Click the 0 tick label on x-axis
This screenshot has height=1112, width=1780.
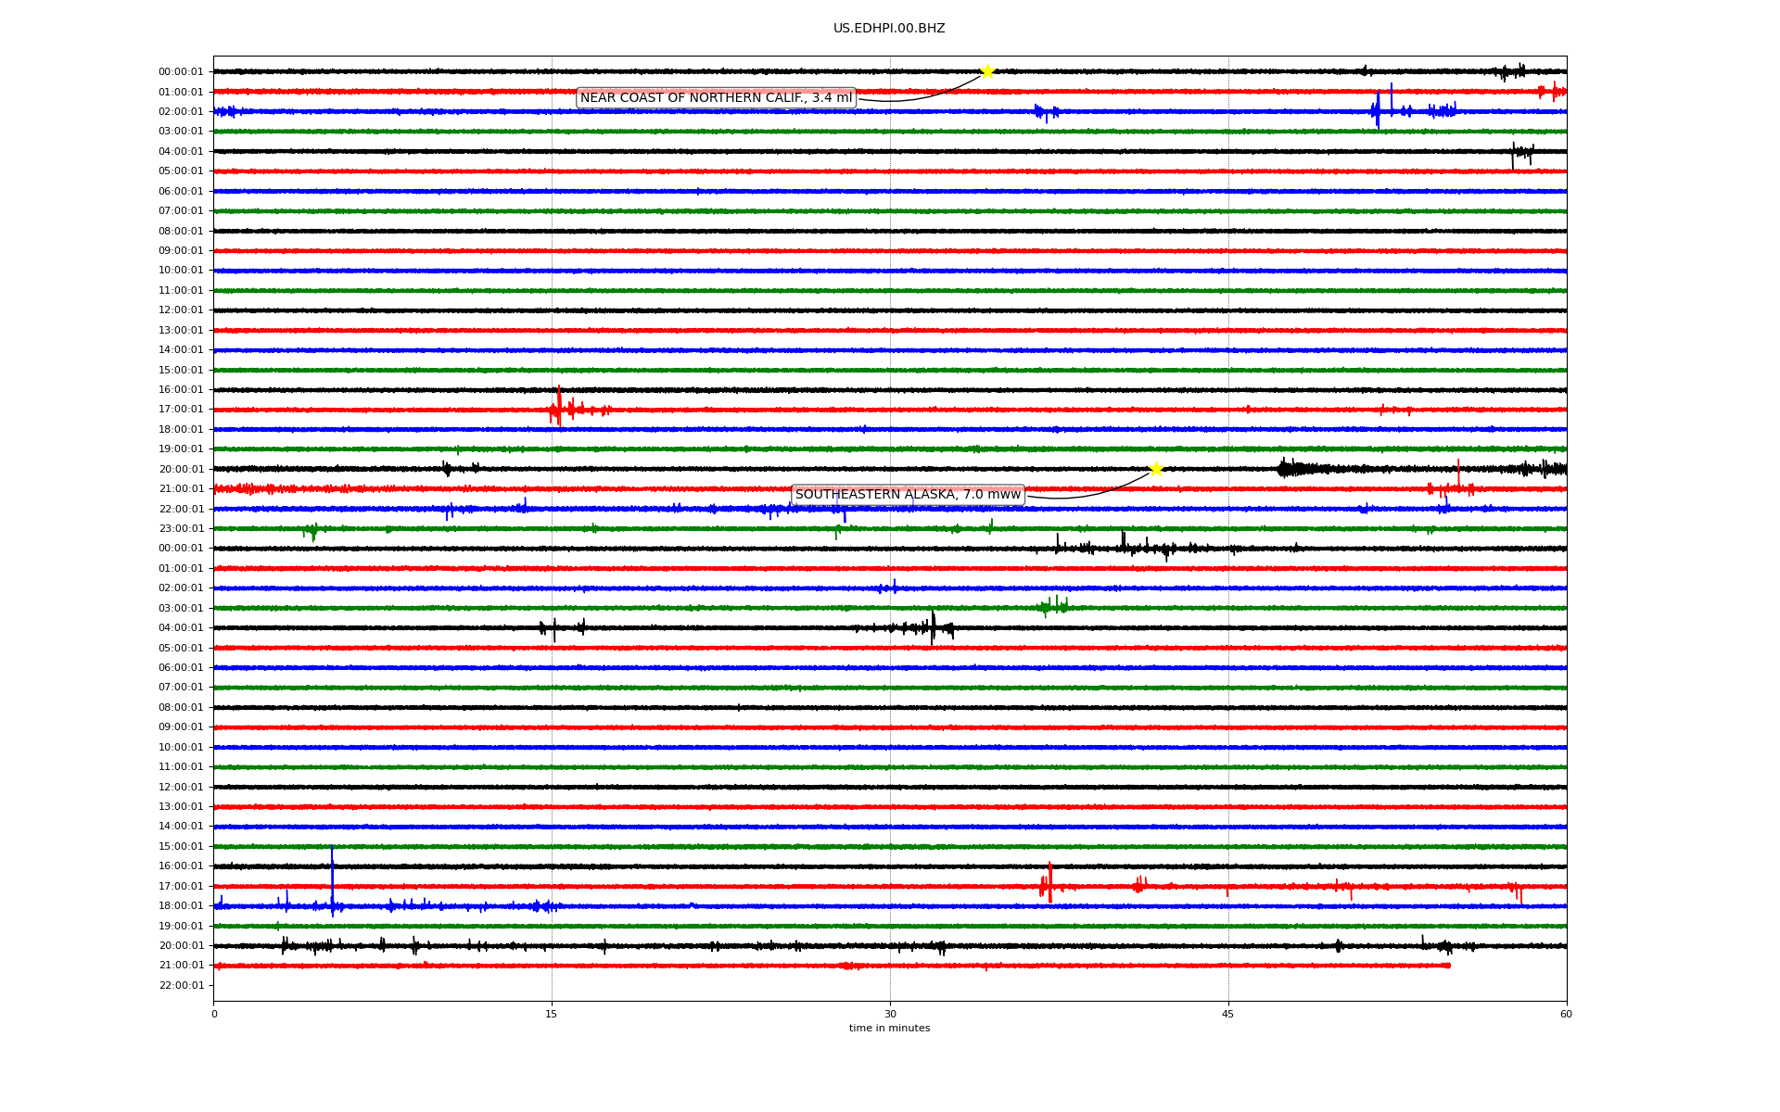coord(214,1014)
